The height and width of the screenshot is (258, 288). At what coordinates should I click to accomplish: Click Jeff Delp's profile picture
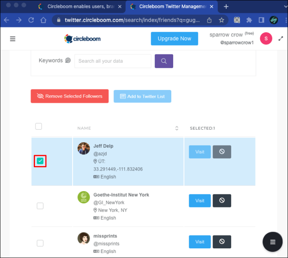point(84,148)
